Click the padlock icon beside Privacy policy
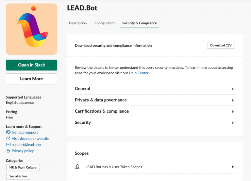This screenshot has width=251, height=181. [x=8, y=151]
